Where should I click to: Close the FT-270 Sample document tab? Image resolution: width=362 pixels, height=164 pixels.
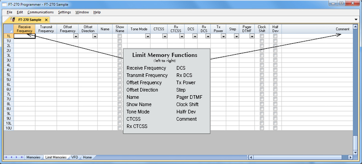click(46, 20)
